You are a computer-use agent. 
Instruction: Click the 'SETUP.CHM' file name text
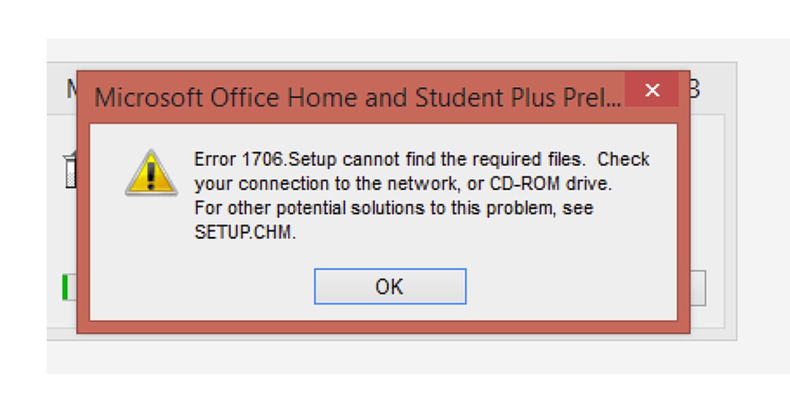click(x=245, y=233)
